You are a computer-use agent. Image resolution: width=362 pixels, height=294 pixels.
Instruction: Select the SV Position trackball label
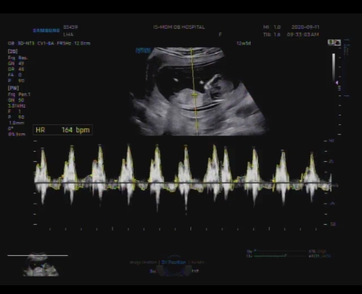pyautogui.click(x=174, y=262)
